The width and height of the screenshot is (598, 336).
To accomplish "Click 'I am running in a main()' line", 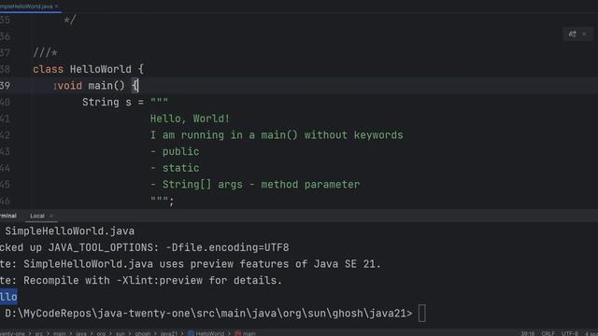I will (x=277, y=135).
